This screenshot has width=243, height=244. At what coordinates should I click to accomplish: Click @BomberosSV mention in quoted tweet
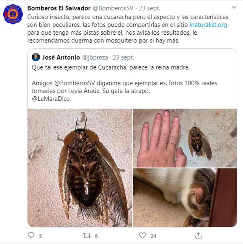75,83
